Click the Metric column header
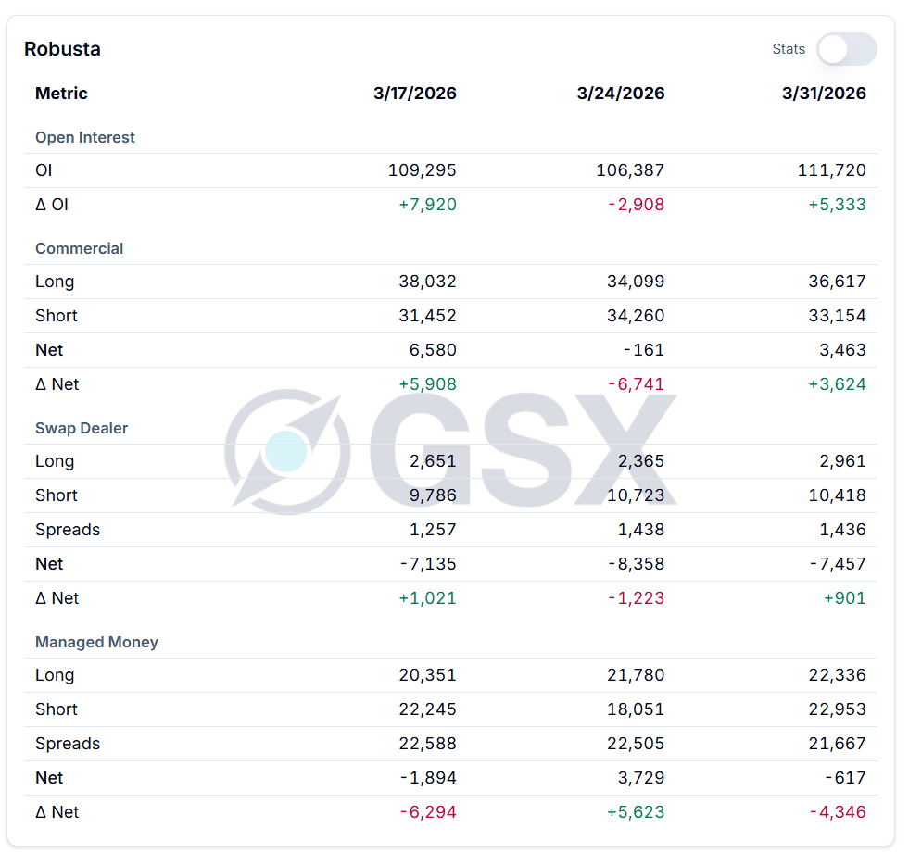This screenshot has width=909, height=853. click(x=61, y=94)
